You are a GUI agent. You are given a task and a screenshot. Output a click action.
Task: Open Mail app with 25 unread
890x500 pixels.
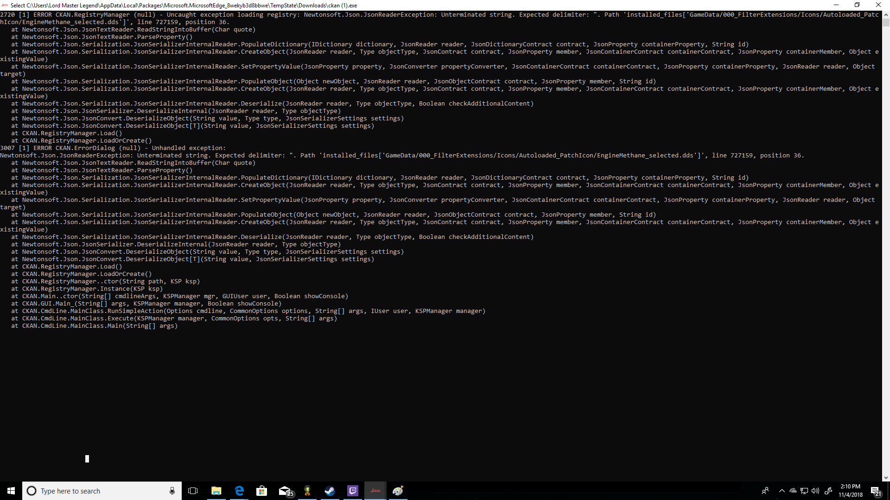point(285,491)
